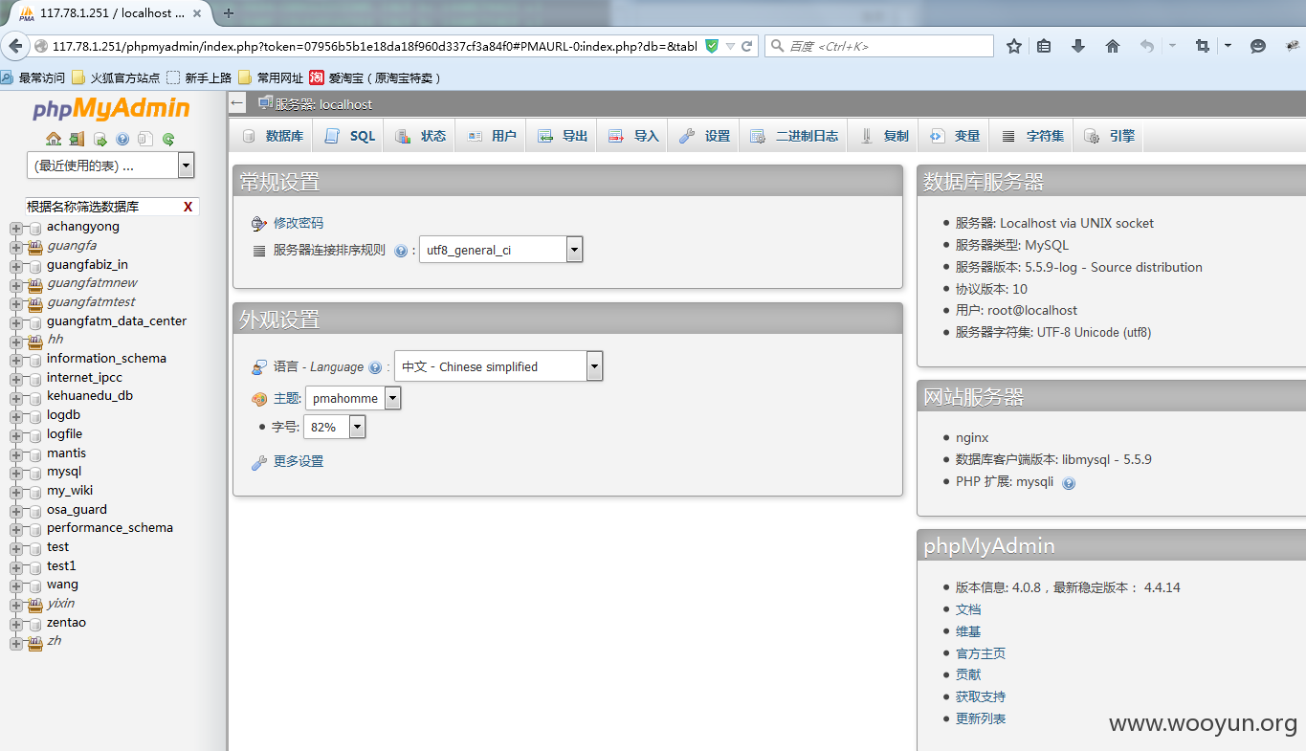Click the browser address bar URL
The height and width of the screenshot is (751, 1306).
(x=374, y=46)
